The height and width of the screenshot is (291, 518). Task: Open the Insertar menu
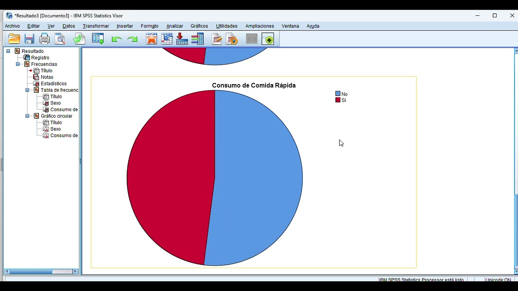(125, 26)
